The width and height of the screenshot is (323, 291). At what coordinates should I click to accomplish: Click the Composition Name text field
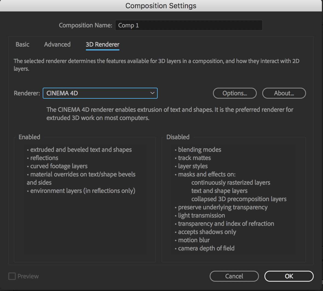coord(189,25)
